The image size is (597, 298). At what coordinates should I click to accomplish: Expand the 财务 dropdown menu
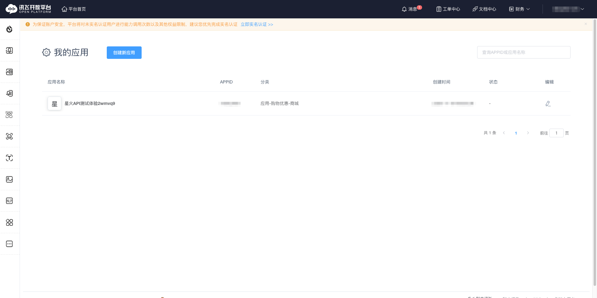click(x=519, y=9)
